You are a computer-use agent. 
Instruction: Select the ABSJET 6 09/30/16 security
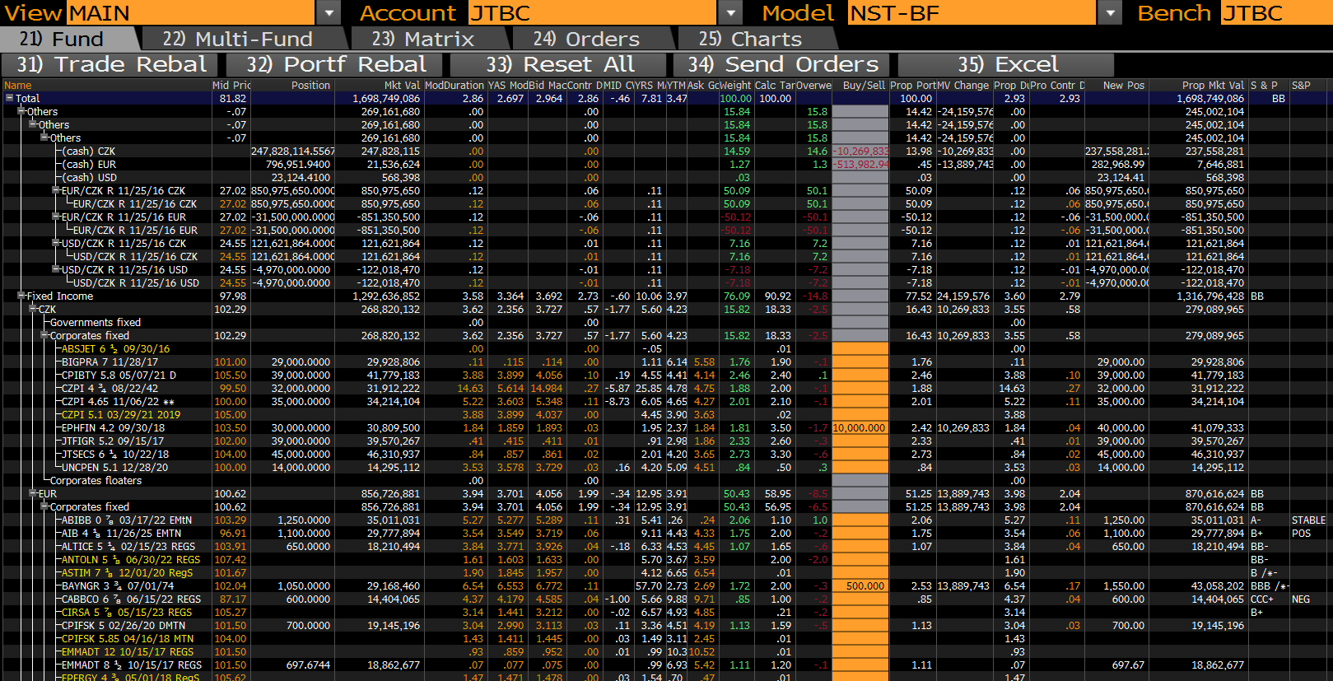click(116, 349)
